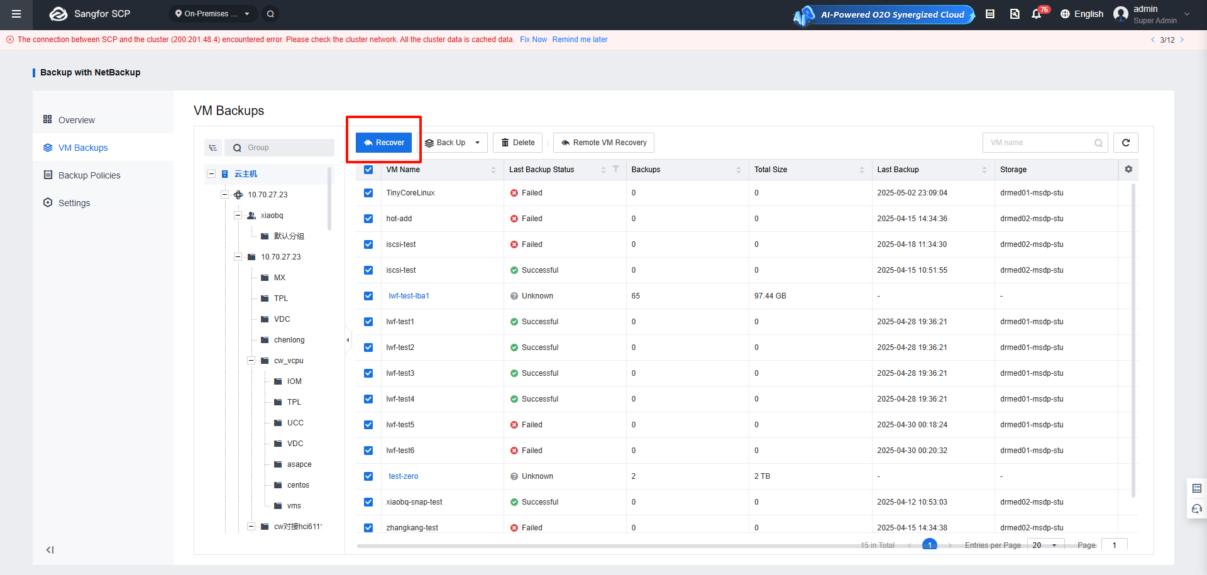The image size is (1207, 575).
Task: Open the log document icon in header
Action: pyautogui.click(x=1014, y=14)
